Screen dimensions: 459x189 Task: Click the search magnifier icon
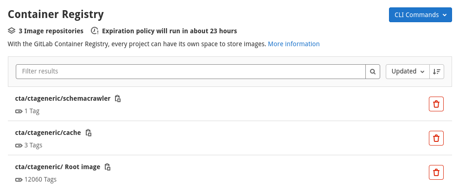click(x=373, y=72)
